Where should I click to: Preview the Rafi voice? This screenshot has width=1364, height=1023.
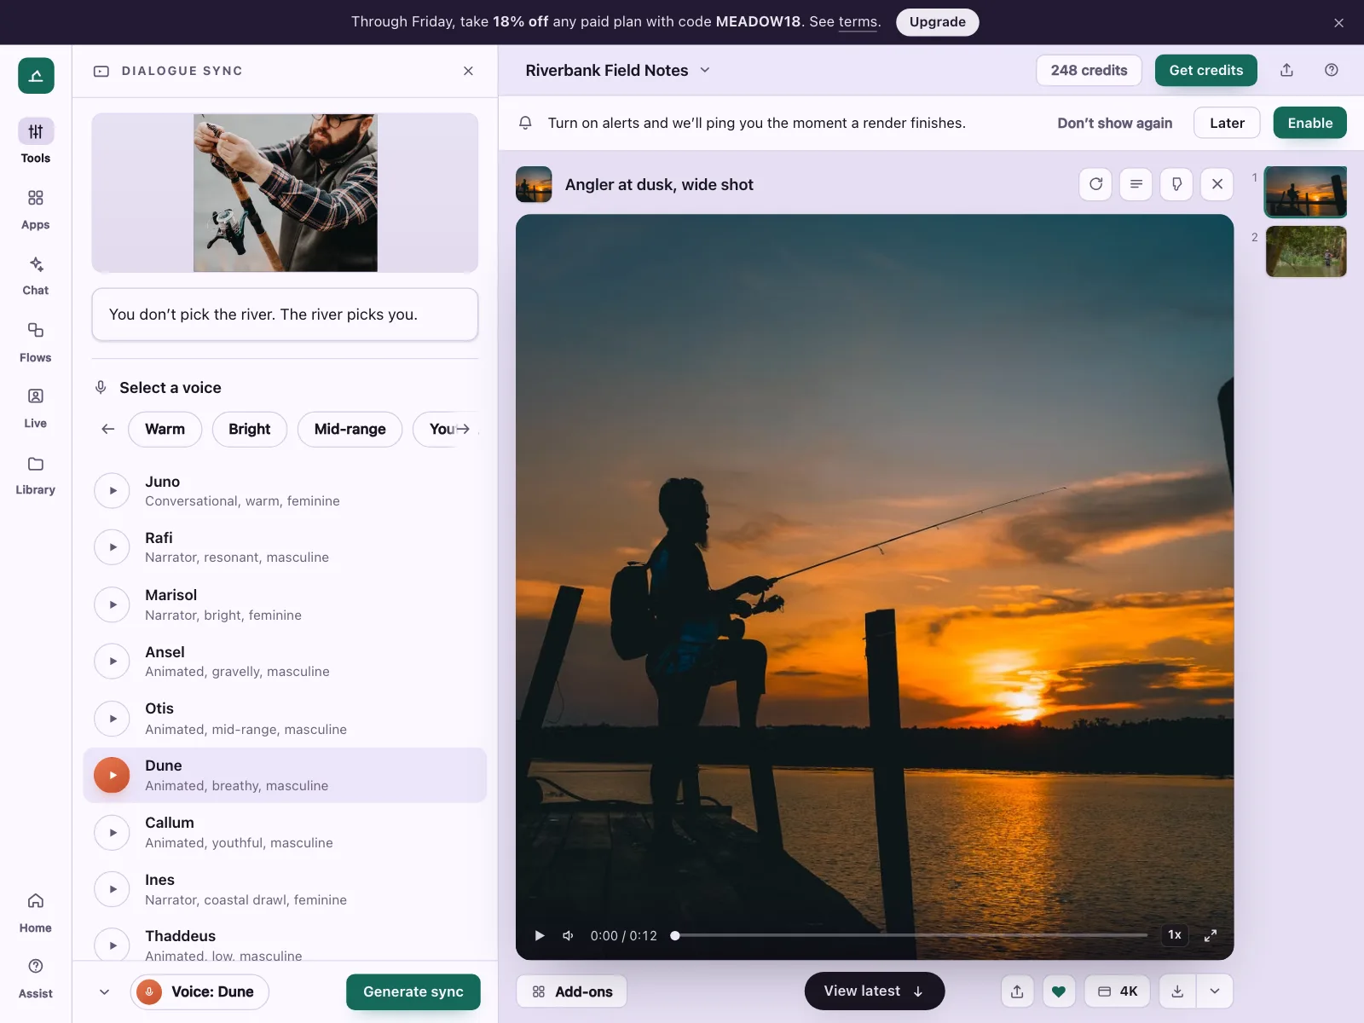point(112,547)
